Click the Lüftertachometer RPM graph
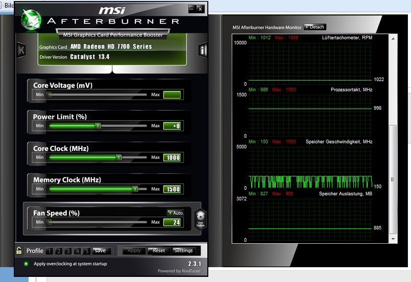Viewport: 411px width, 282px height. coord(310,63)
